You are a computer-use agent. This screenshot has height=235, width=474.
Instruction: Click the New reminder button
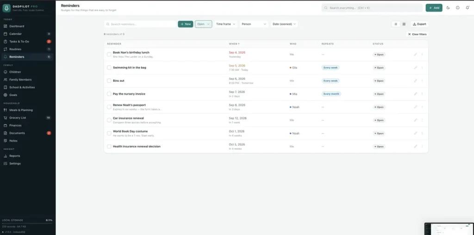pyautogui.click(x=186, y=24)
